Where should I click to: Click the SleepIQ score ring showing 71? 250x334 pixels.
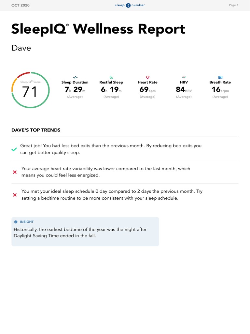point(30,90)
